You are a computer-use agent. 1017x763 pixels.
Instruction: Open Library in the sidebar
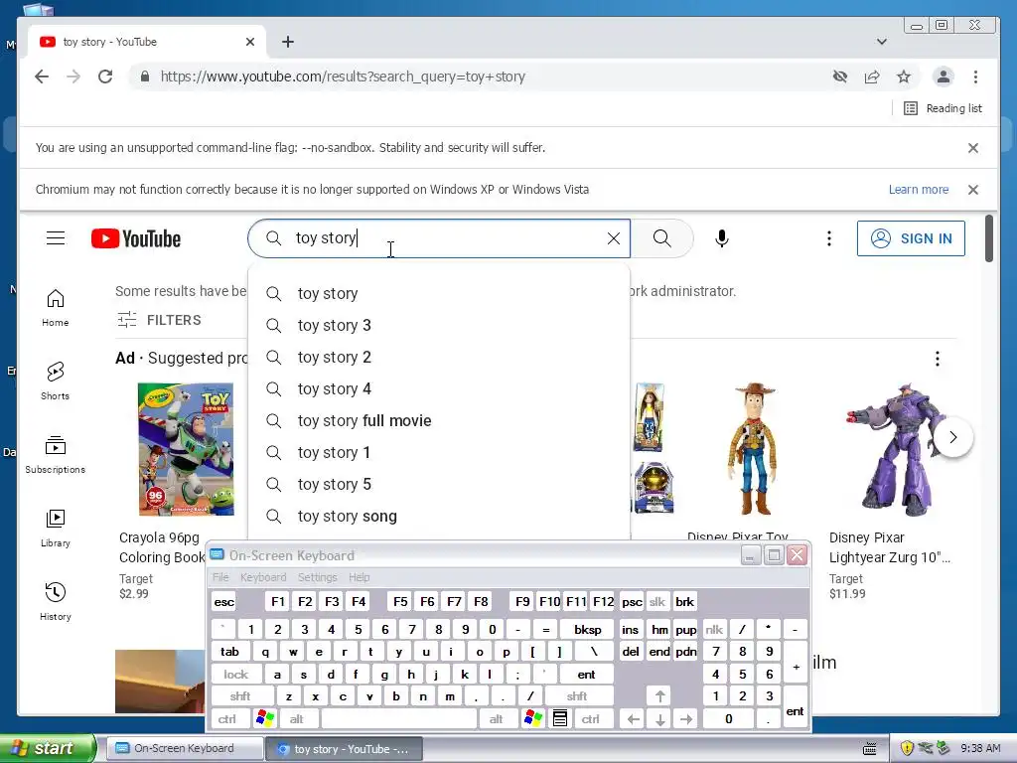tap(56, 529)
